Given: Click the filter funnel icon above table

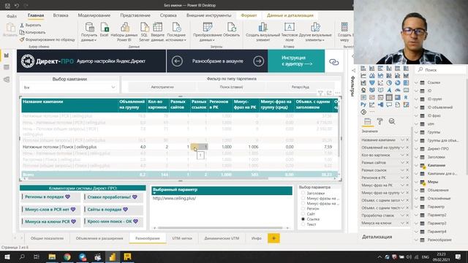Looking at the screenshot, I should (320, 94).
